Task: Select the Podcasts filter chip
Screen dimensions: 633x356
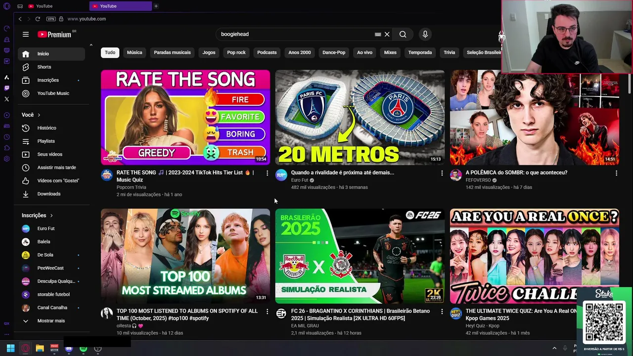Action: pyautogui.click(x=267, y=52)
